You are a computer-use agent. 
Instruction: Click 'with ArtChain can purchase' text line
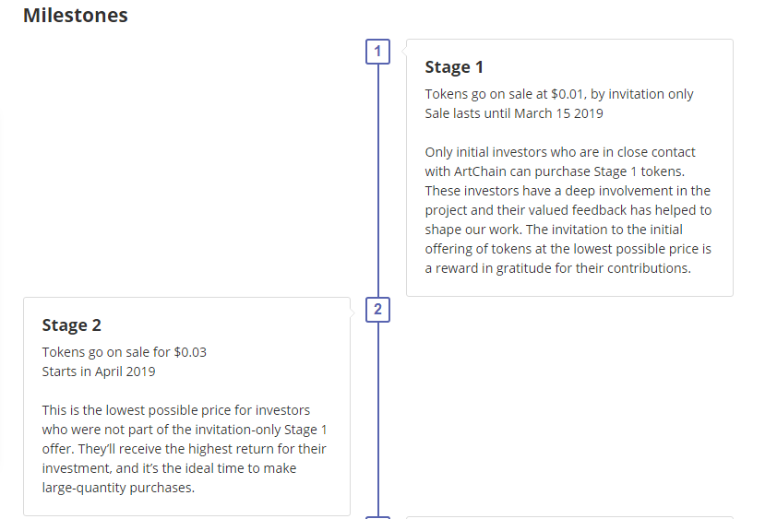click(555, 171)
